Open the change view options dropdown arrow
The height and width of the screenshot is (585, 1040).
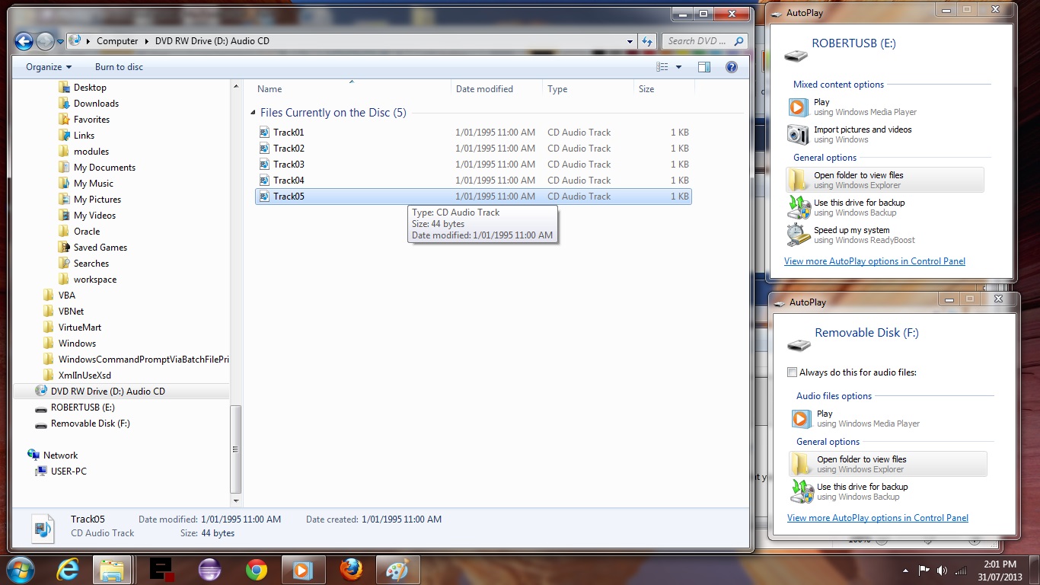coord(679,67)
